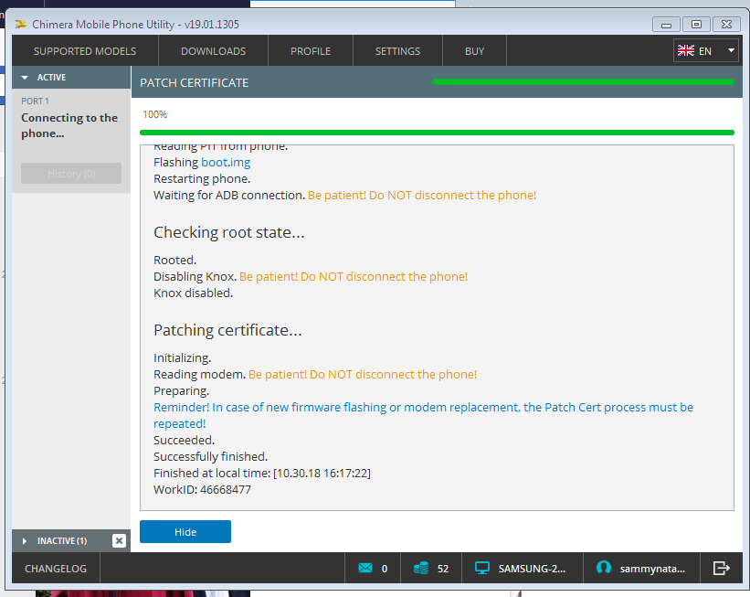Screen dimensions: 750x597
Task: Maximize the Chimera window
Action: coord(696,24)
